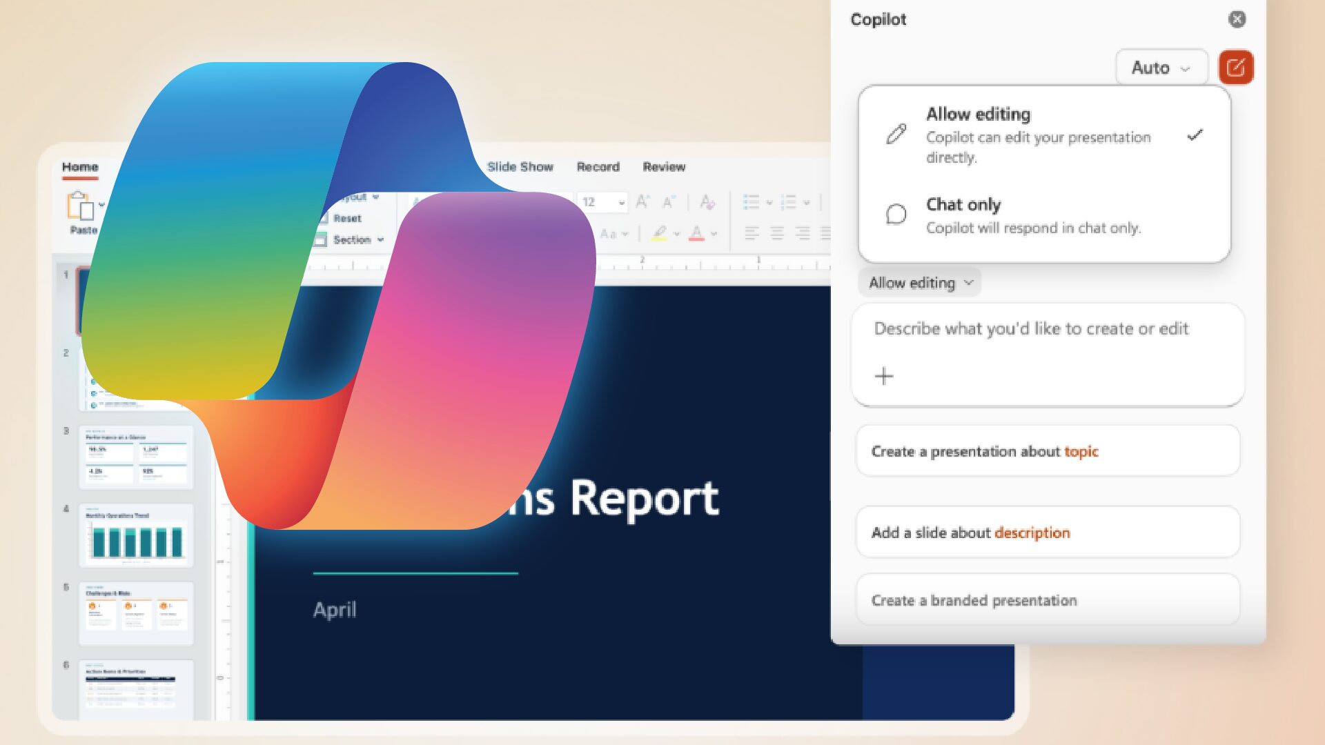Screen dimensions: 1325x745
Task: Click the chat bubble icon beside Chat only
Action: pyautogui.click(x=896, y=215)
